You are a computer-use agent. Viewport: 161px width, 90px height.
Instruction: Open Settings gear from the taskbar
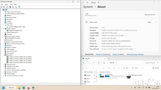[33, 88]
